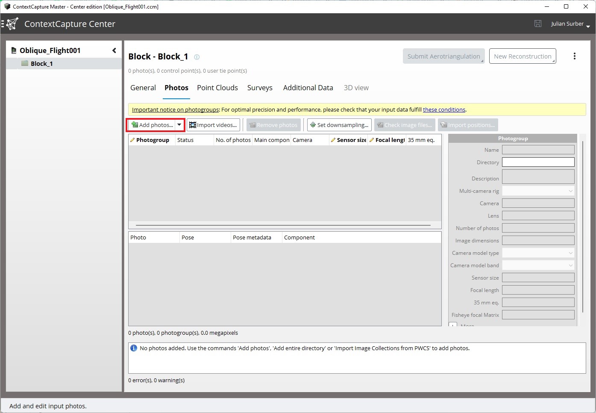Follow the 'these conditions' link
Viewport: 596px width, 413px height.
[x=444, y=109]
